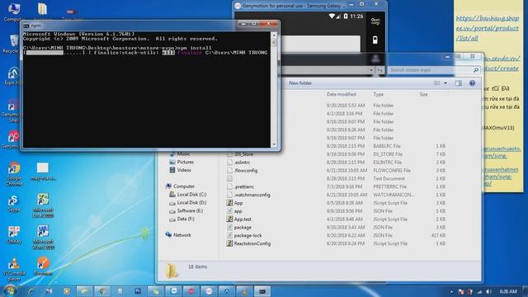
Task: Click command prompt scrollbar up arrow
Action: tap(274, 35)
